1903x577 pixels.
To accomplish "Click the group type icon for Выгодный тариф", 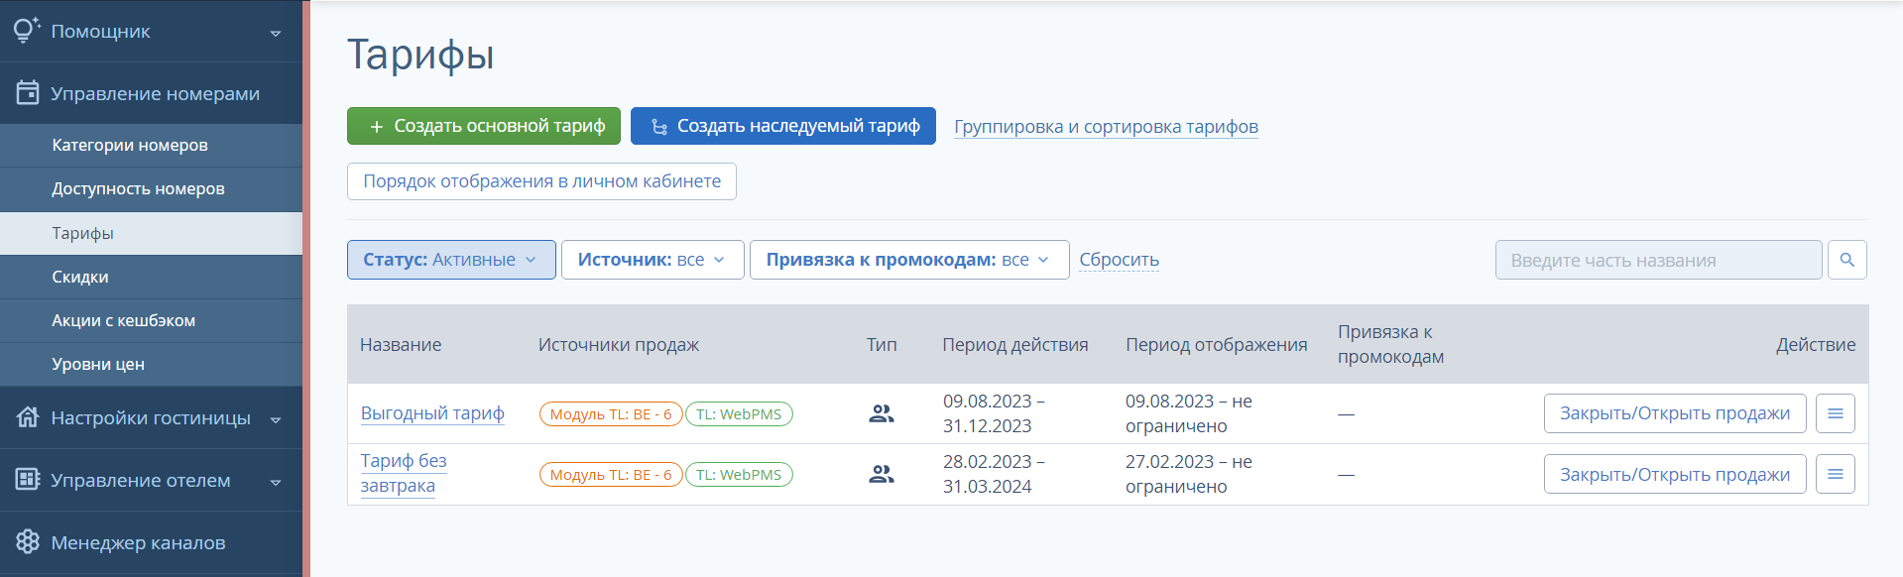I will click(x=882, y=413).
